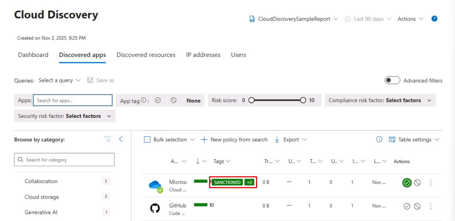This screenshot has width=455, height=221.
Task: Switch to the Dashboard tab
Action: coord(33,55)
